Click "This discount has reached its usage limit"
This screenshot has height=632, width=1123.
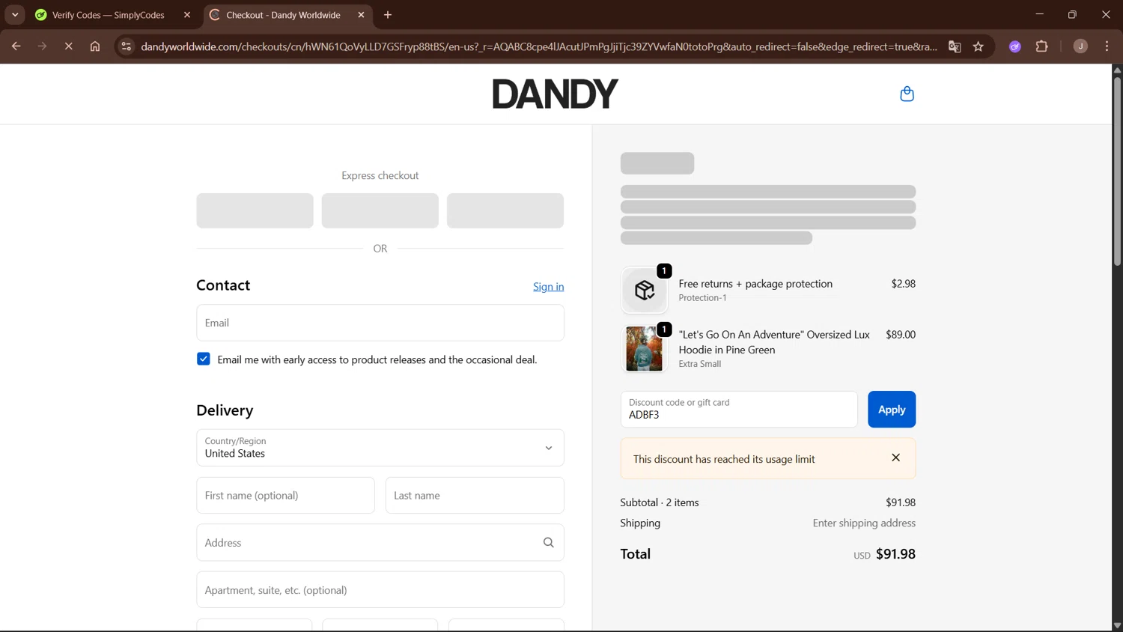point(724,459)
